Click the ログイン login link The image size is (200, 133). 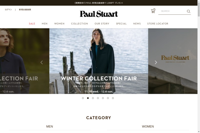click(x=8, y=9)
